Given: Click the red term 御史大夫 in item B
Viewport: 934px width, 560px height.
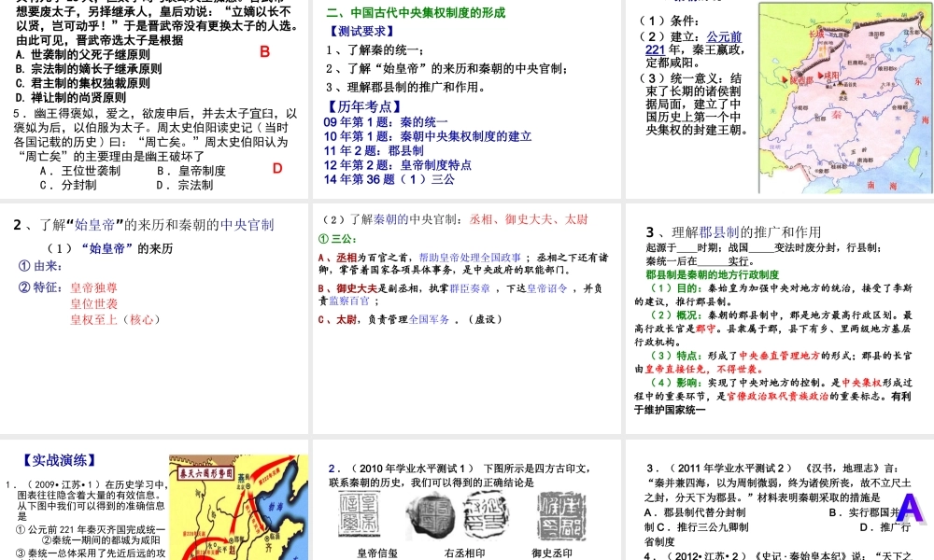Looking at the screenshot, I should [x=356, y=288].
